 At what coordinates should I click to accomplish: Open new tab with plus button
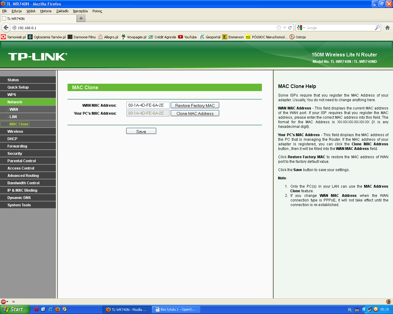click(81, 18)
